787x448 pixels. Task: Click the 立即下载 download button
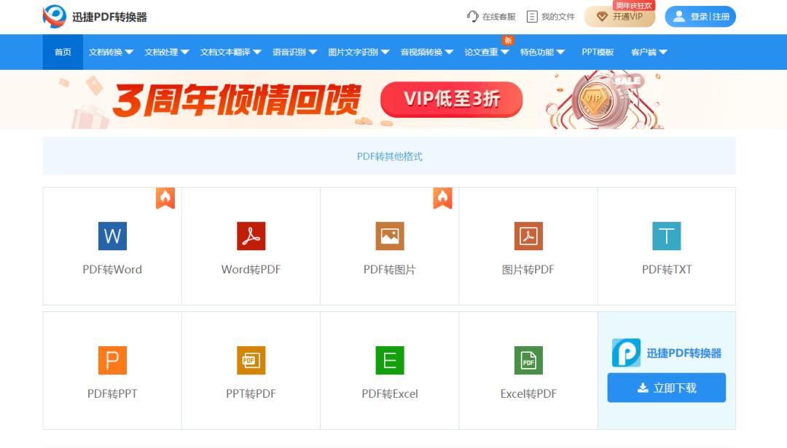pos(666,388)
